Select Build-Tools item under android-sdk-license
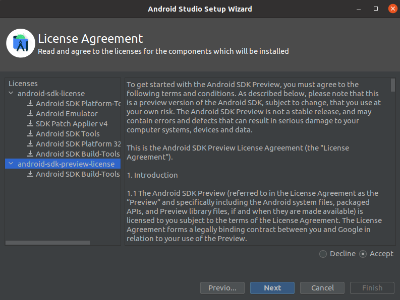 (78, 154)
